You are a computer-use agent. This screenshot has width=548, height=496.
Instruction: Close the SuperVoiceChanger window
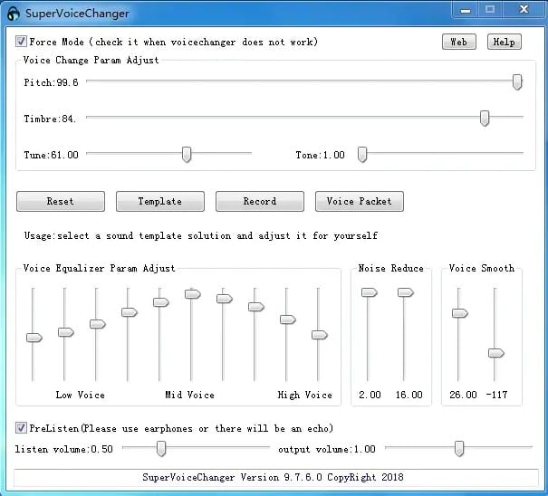coord(524,9)
